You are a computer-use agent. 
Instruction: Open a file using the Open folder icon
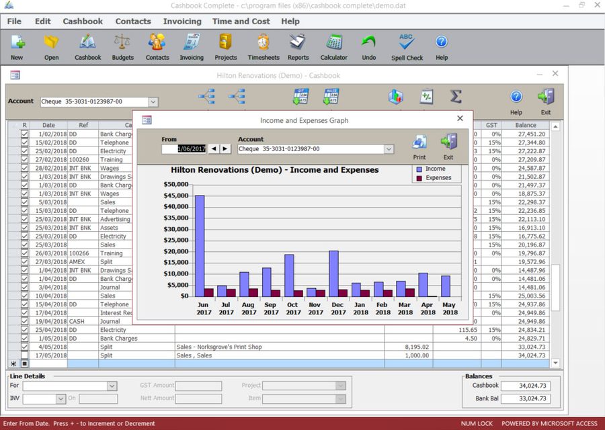pos(51,42)
